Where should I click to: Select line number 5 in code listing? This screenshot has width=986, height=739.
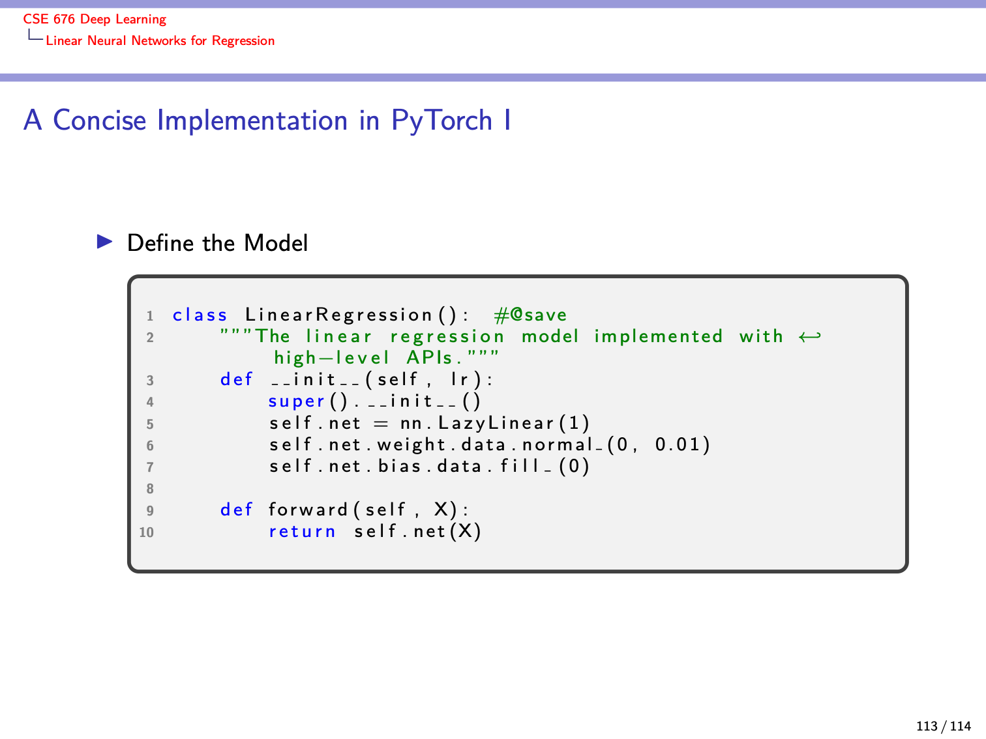[x=150, y=424]
